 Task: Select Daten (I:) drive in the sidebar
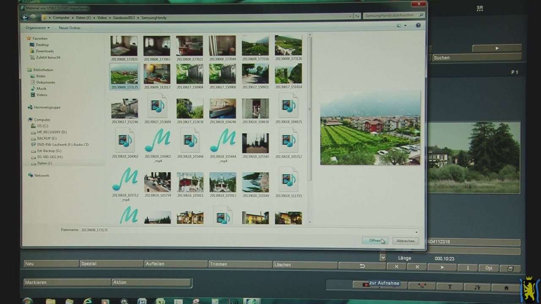click(x=44, y=163)
